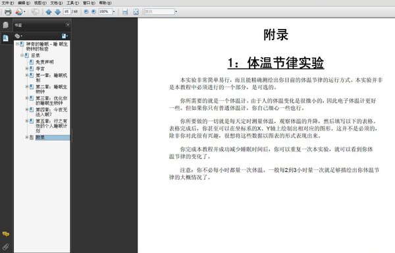This screenshot has height=253, width=395.
Task: Open the 100% zoom level dropdown
Action: coord(114,12)
